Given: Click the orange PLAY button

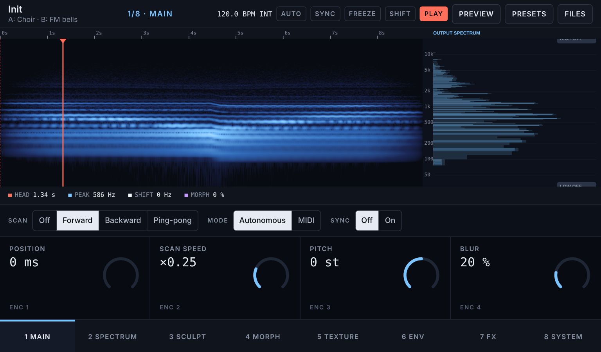Looking at the screenshot, I should click(434, 14).
